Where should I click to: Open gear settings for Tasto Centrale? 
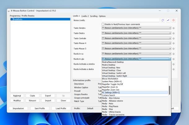[174, 39]
